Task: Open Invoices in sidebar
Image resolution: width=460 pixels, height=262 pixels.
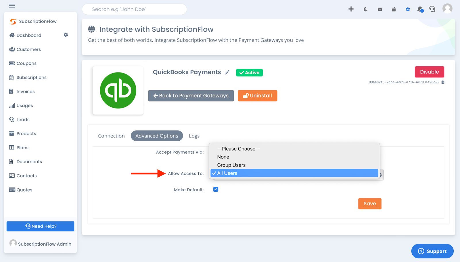Action: click(x=22, y=91)
